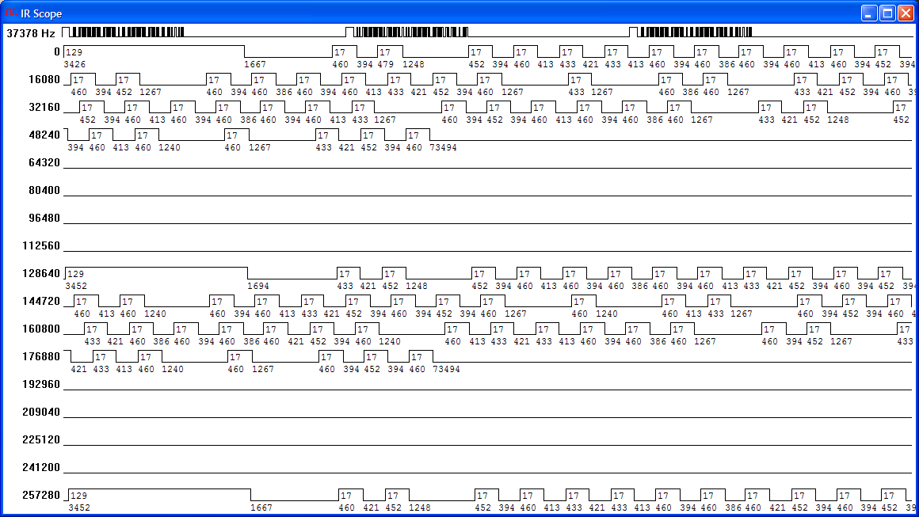Select the 225120 row time label

(x=41, y=439)
